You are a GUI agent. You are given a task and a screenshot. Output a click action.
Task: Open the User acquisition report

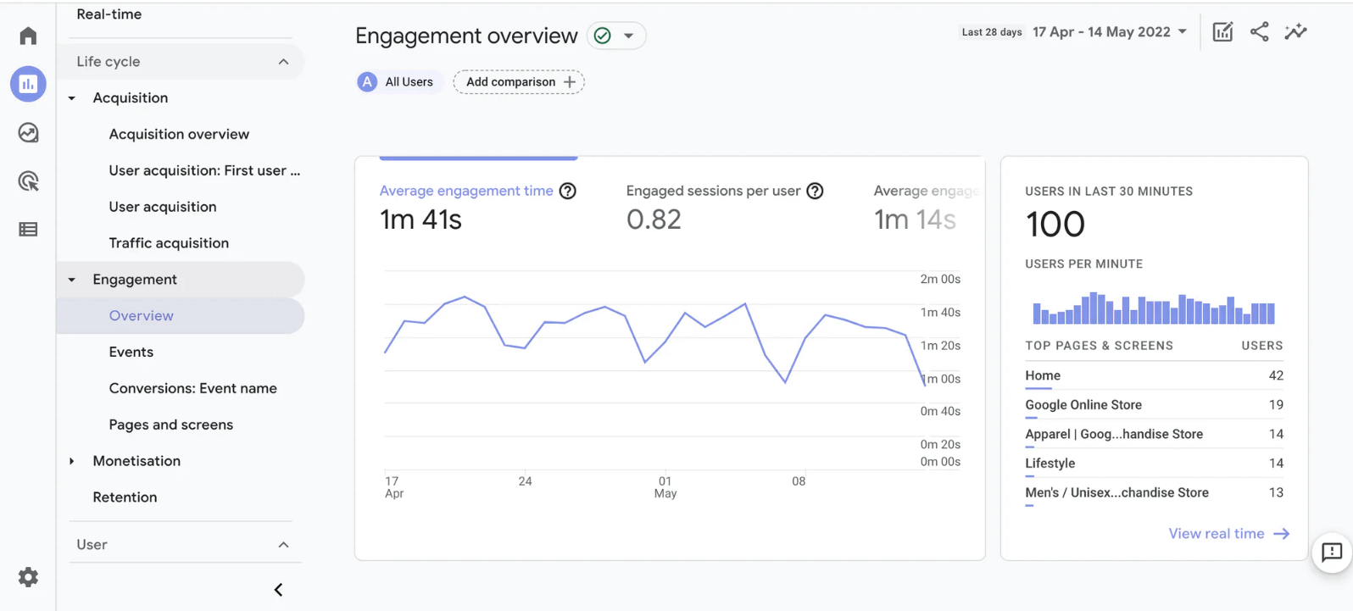(163, 207)
